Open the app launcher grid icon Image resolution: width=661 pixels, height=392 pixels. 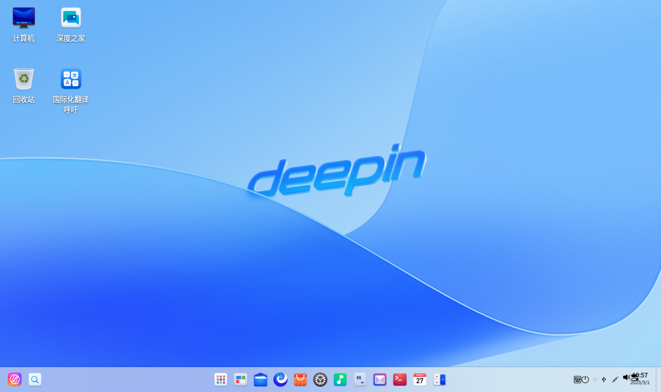(x=221, y=380)
